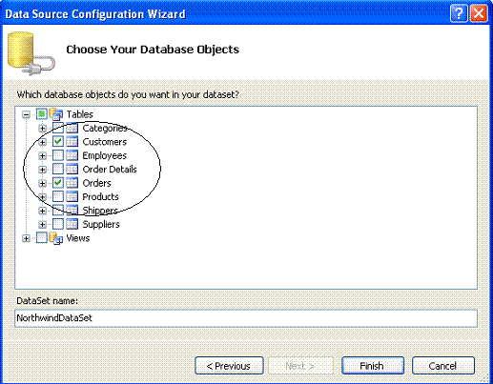The width and height of the screenshot is (493, 384).
Task: Uncheck the Orders table checkbox
Action: [58, 183]
